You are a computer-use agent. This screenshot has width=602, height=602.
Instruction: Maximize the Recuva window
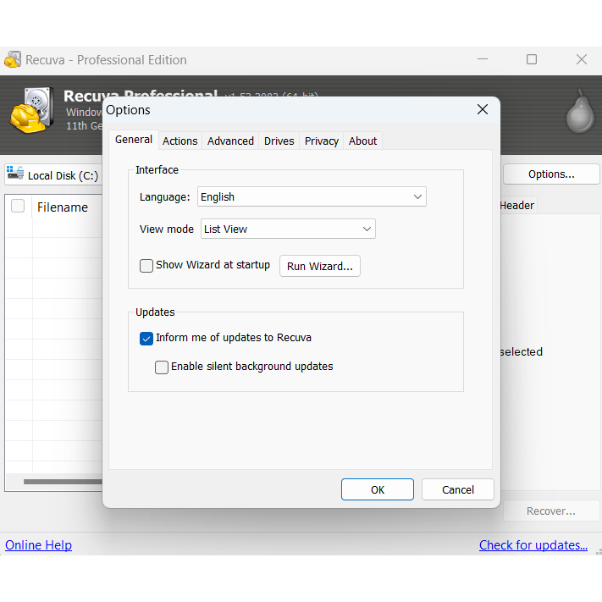click(x=532, y=60)
